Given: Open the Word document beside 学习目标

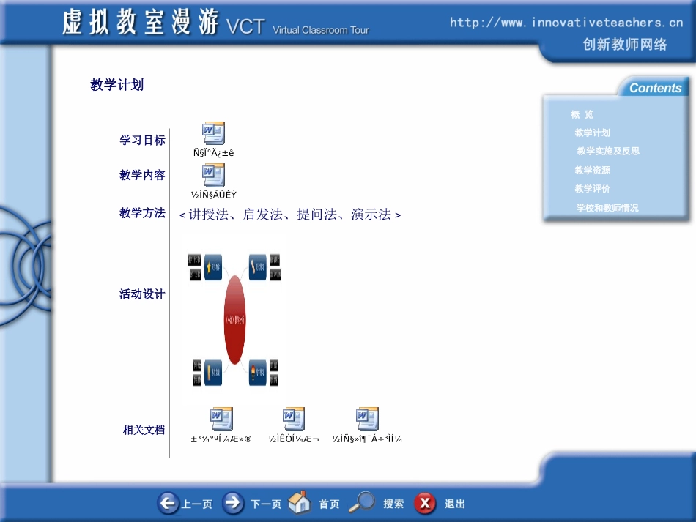Looking at the screenshot, I should click(213, 133).
